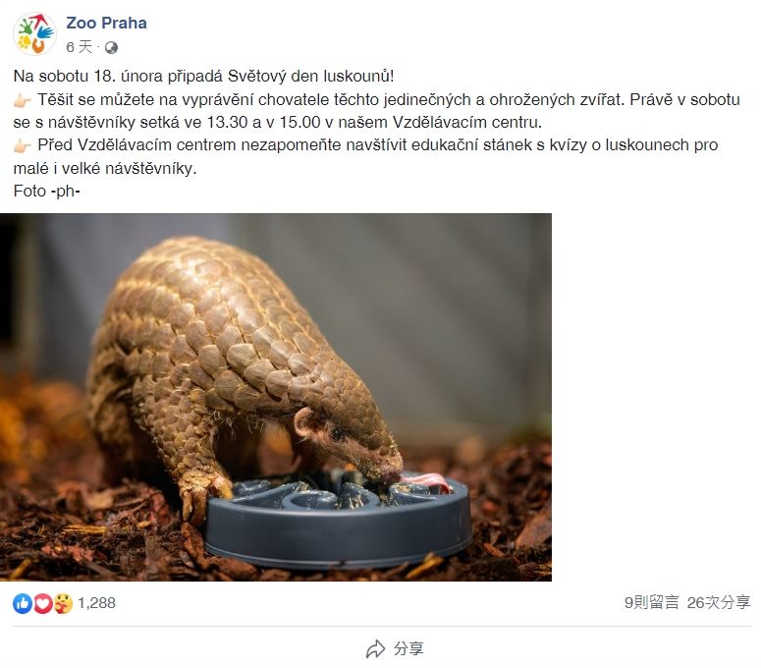Click the public globe privacy icon
The image size is (761, 668).
pos(111,47)
